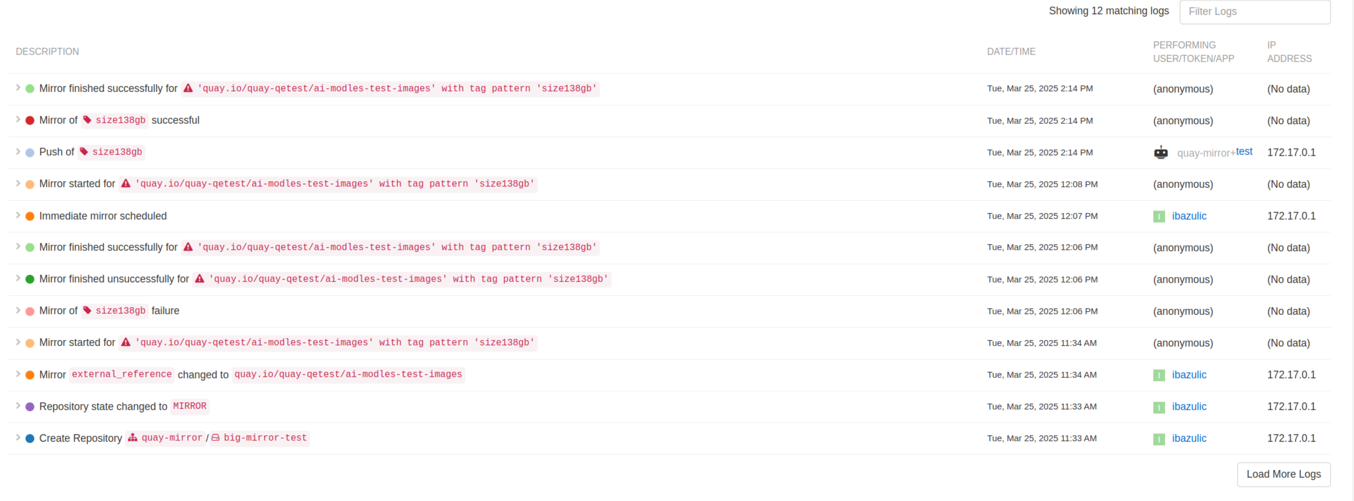Open ibazulic link in 'Create Repository' row
Viewport: 1354px width, 501px height.
(x=1189, y=438)
